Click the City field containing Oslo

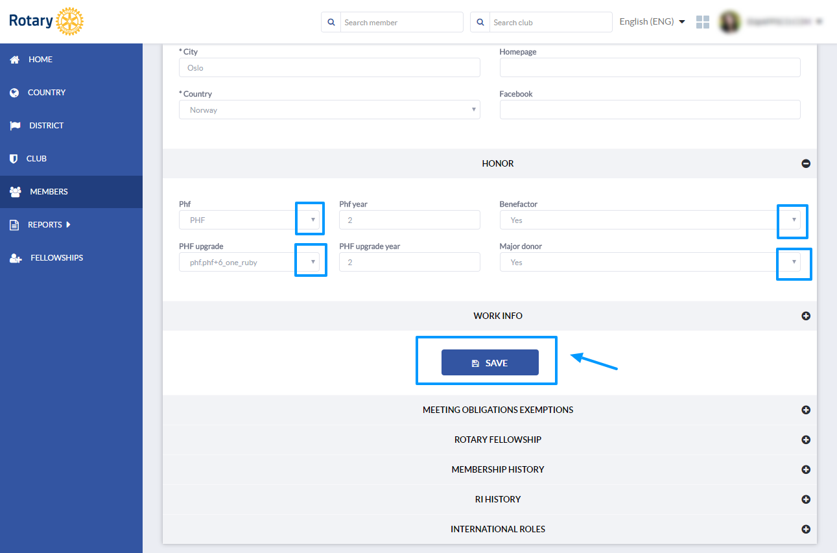pyautogui.click(x=329, y=67)
